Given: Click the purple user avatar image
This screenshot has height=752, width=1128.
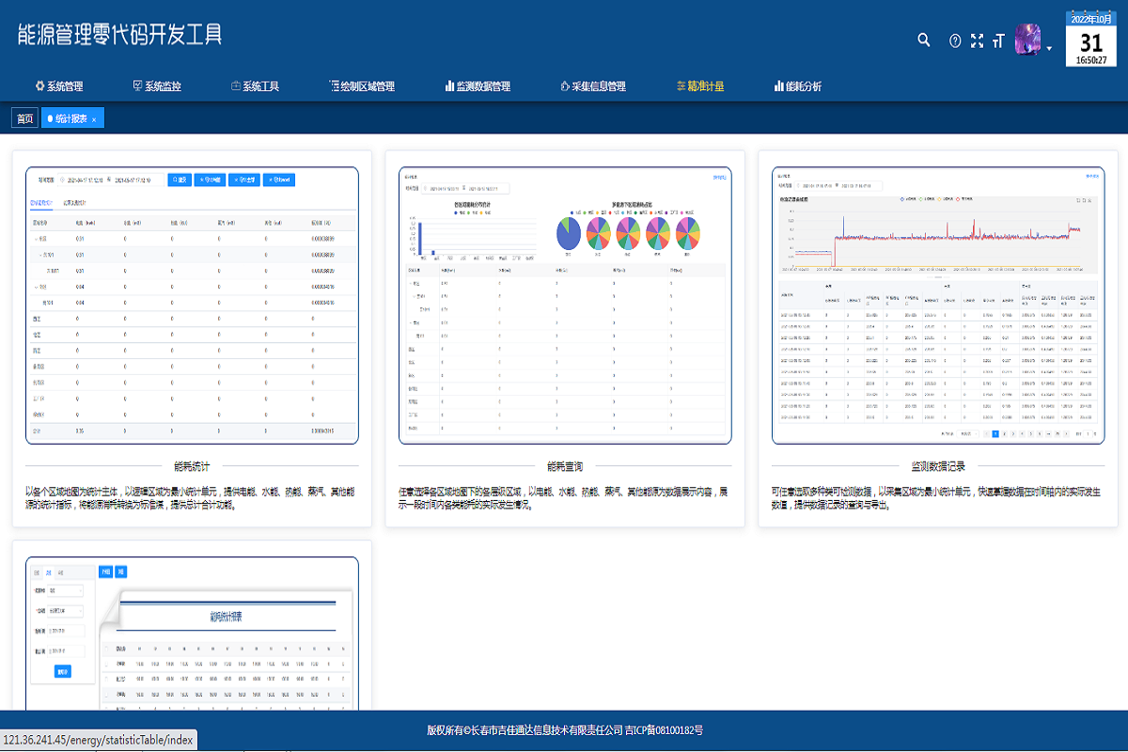Looking at the screenshot, I should click(x=1027, y=40).
